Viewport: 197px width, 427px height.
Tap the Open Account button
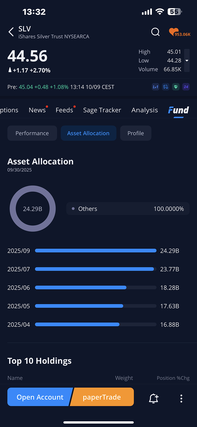pos(39,397)
